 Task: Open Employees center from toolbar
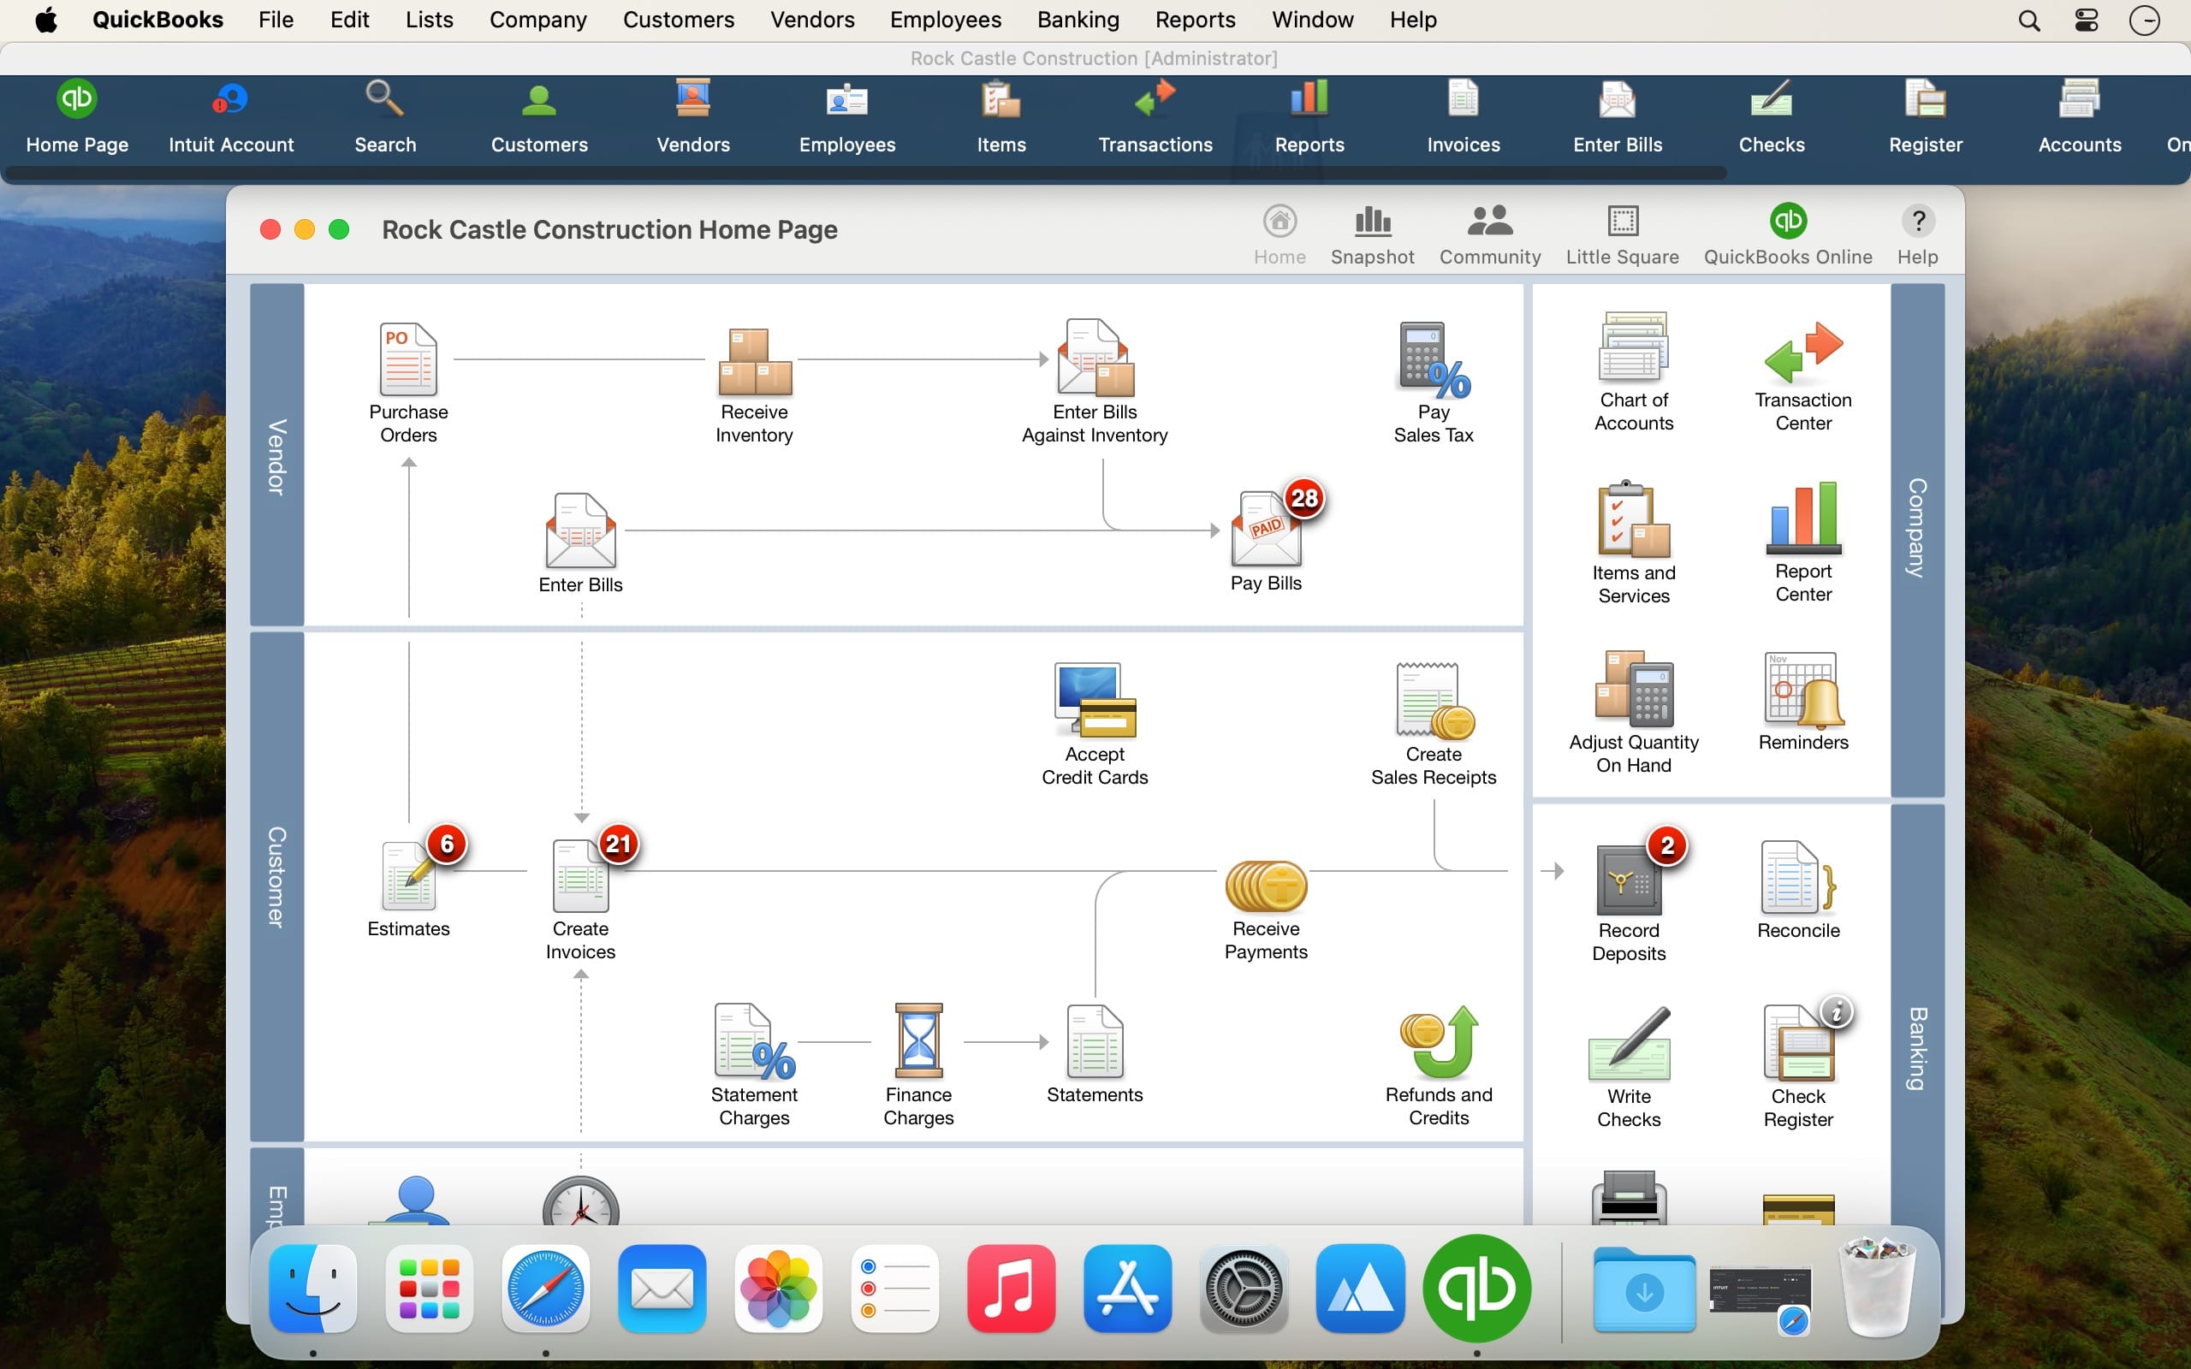[x=846, y=118]
